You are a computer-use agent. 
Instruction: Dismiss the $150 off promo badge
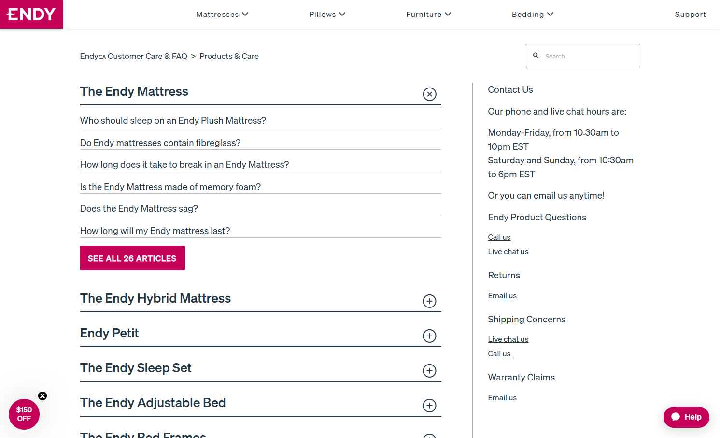tap(42, 396)
